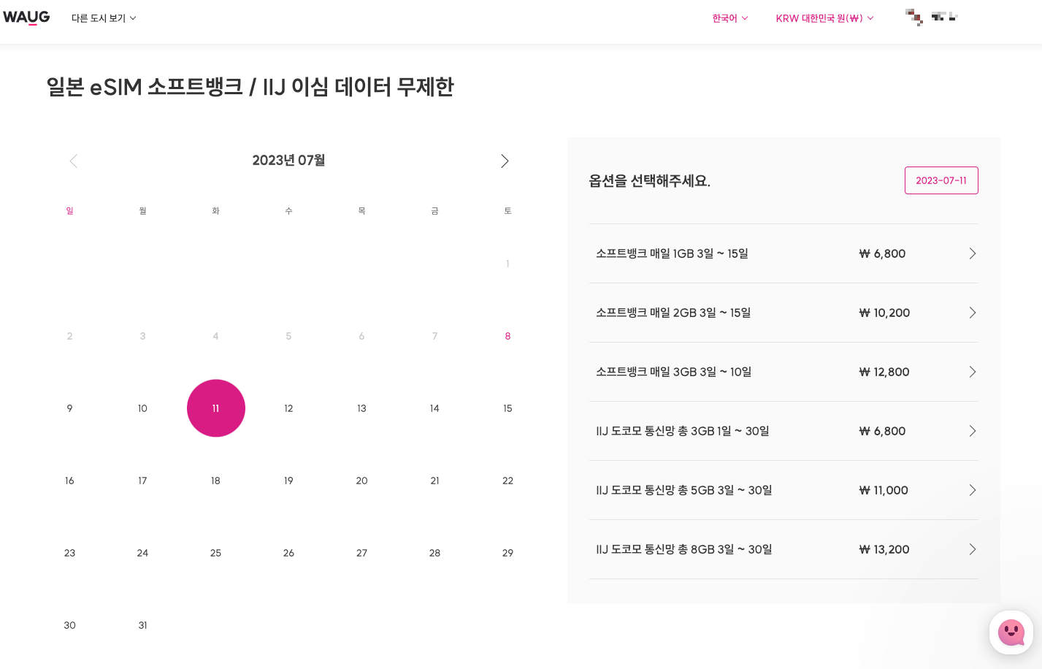
Task: Open the chat support widget
Action: [1011, 632]
